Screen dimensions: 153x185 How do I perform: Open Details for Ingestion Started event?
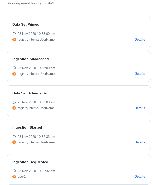[140, 142]
